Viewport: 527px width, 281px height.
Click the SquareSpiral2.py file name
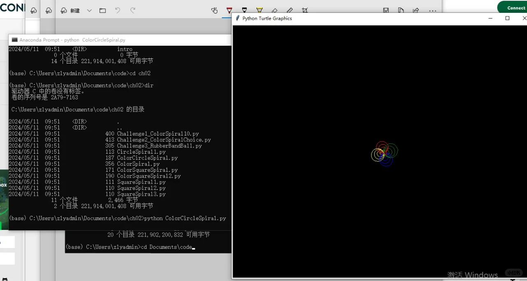(x=141, y=188)
